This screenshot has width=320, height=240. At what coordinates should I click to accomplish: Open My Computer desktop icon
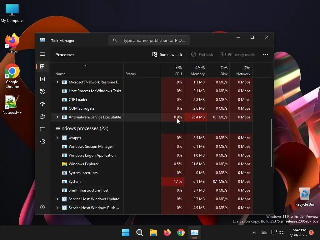(x=12, y=13)
